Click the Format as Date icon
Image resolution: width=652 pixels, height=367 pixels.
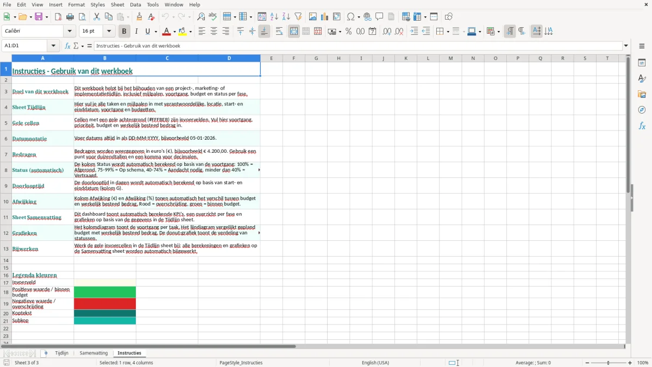[x=372, y=32]
